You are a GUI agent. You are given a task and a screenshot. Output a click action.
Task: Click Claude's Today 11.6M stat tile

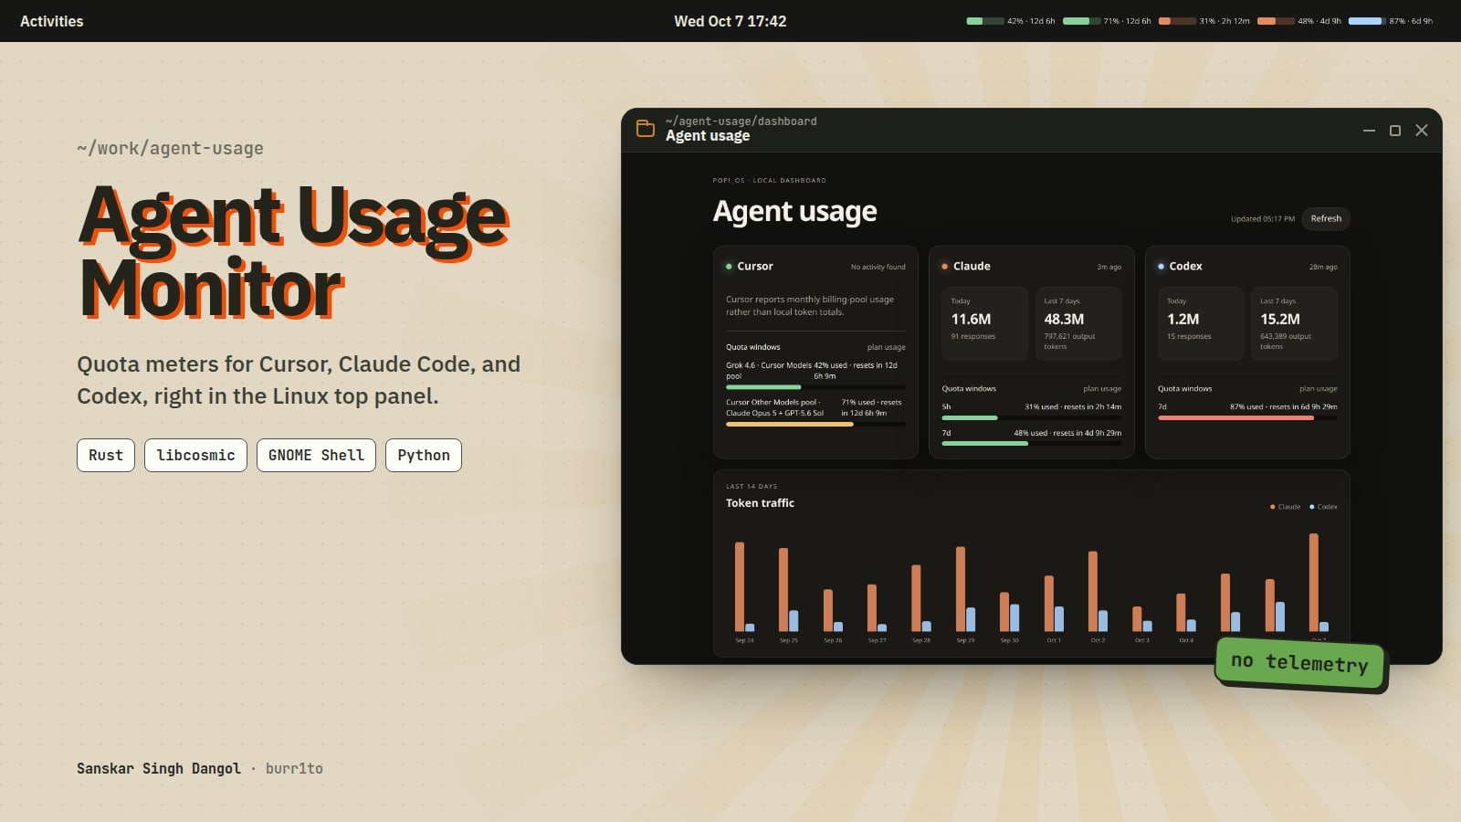click(984, 323)
